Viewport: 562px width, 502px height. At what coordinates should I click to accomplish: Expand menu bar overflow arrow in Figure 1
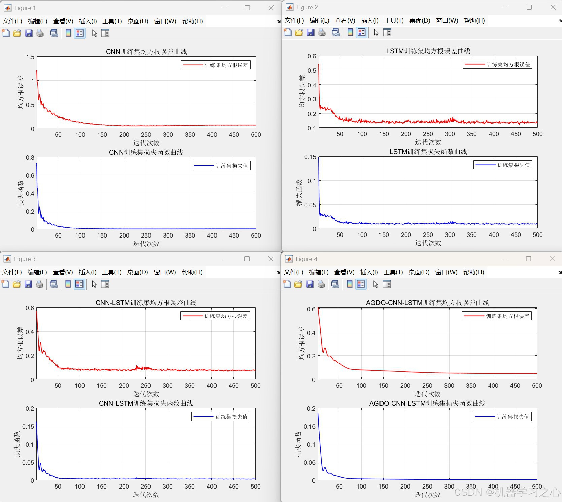click(x=279, y=21)
